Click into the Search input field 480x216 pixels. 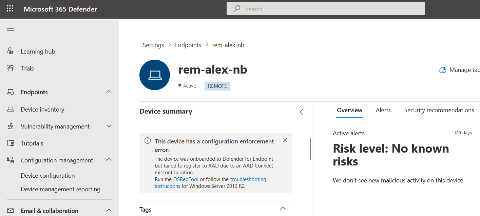(326, 9)
